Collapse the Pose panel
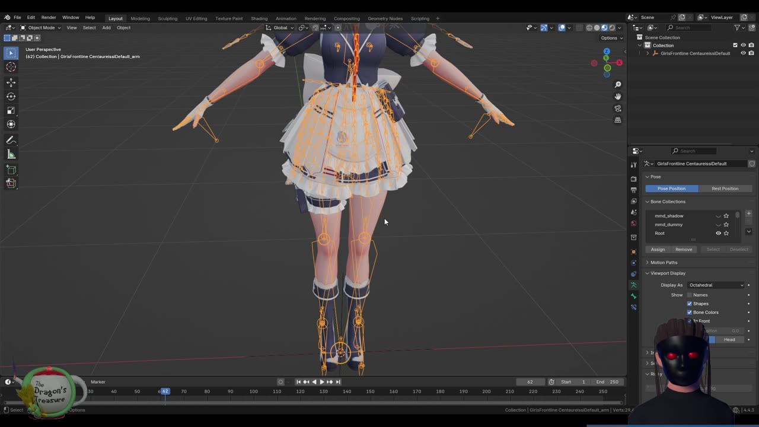Screen dimensions: 759x427 (x=655, y=177)
